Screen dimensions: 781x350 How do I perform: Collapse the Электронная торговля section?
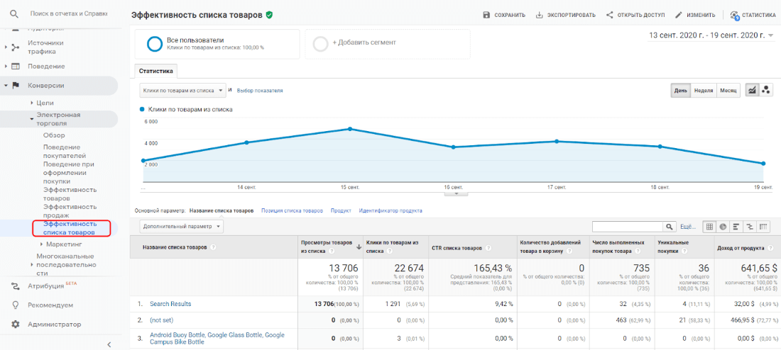(x=32, y=119)
